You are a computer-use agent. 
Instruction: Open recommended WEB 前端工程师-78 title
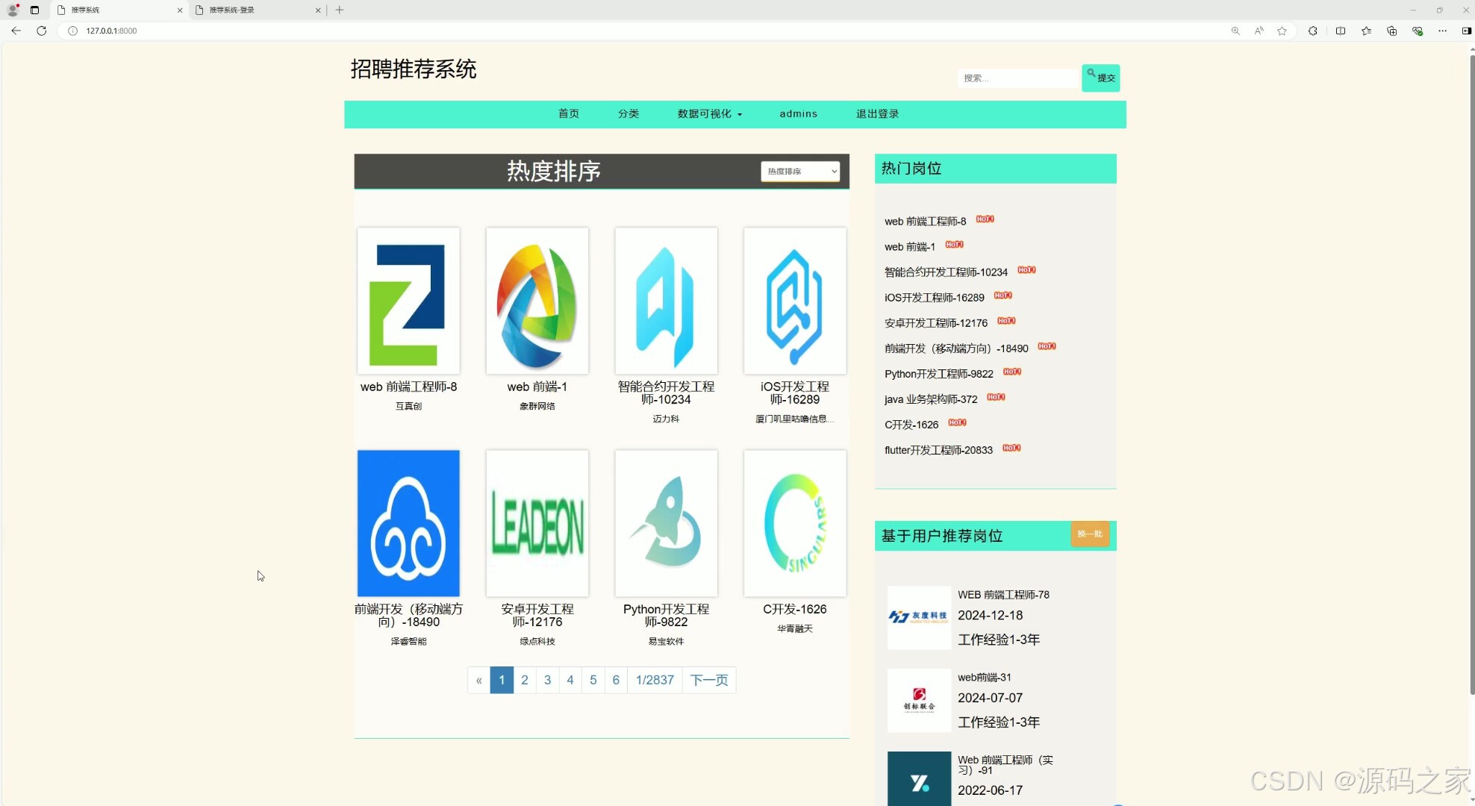(1003, 595)
